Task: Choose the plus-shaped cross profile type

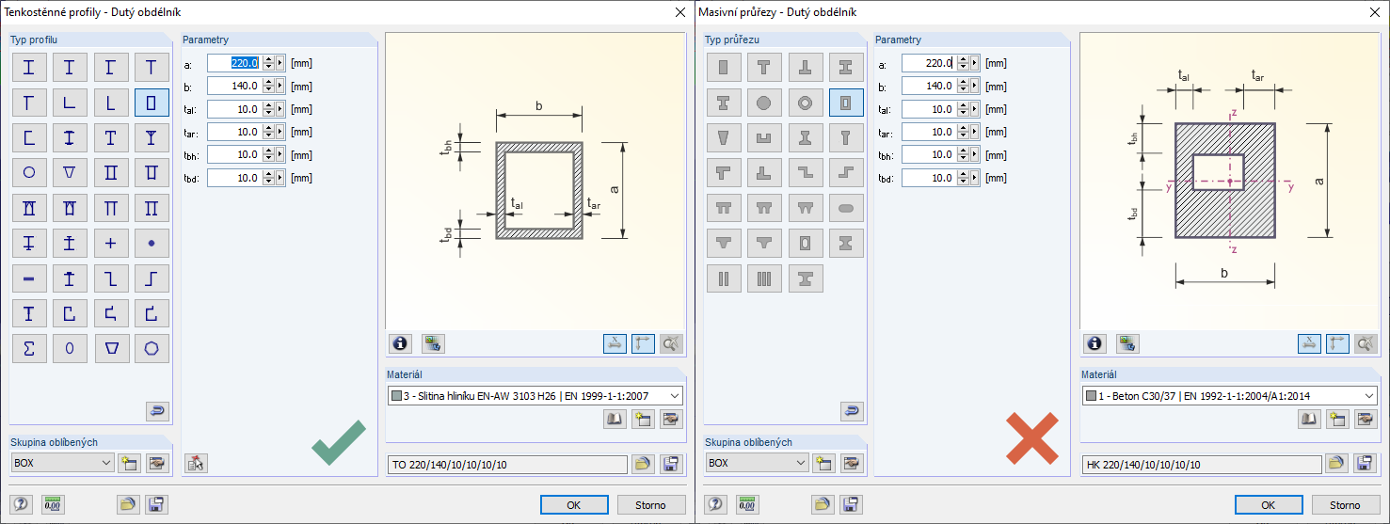Action: tap(111, 243)
